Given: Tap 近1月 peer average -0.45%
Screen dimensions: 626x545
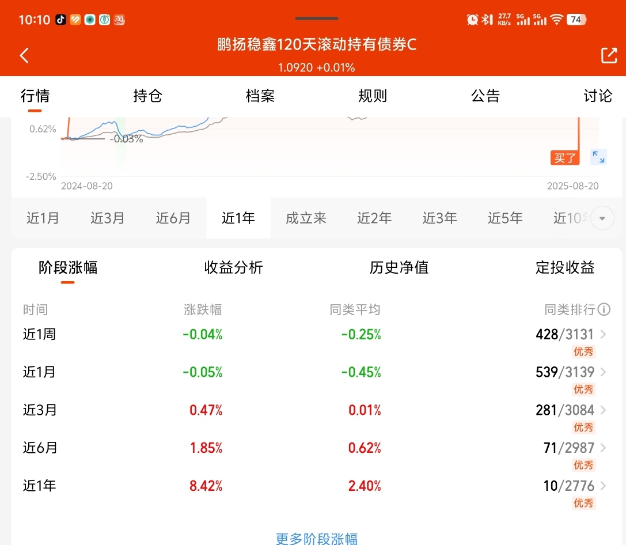Looking at the screenshot, I should point(361,372).
